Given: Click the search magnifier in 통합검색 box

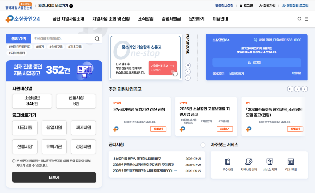Looking at the screenshot, I should click(97, 38).
